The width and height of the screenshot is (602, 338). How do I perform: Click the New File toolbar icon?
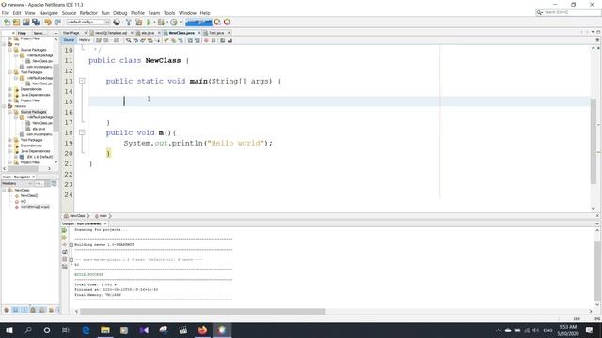7,23
